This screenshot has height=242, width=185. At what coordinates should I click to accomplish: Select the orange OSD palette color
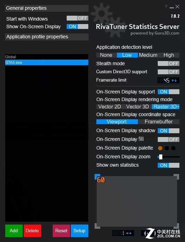(x=160, y=148)
